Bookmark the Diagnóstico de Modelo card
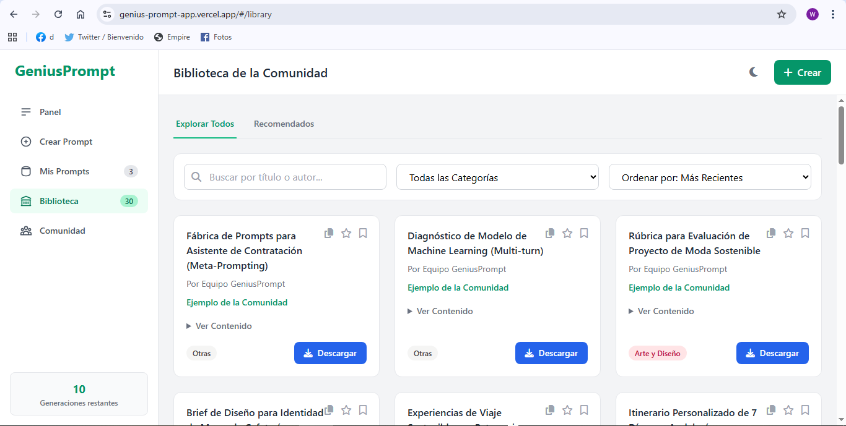This screenshot has height=426, width=846. tap(584, 233)
